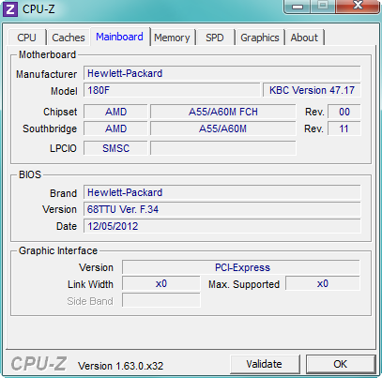
Task: Open the About tab
Action: pyautogui.click(x=304, y=38)
